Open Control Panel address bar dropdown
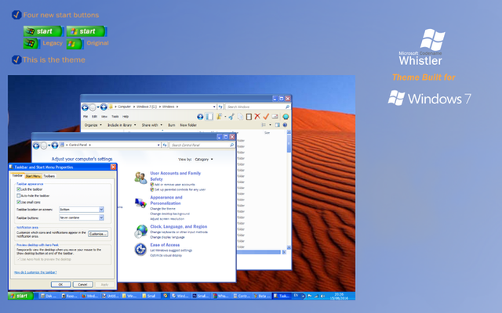This screenshot has width=502, height=313. tap(158, 145)
